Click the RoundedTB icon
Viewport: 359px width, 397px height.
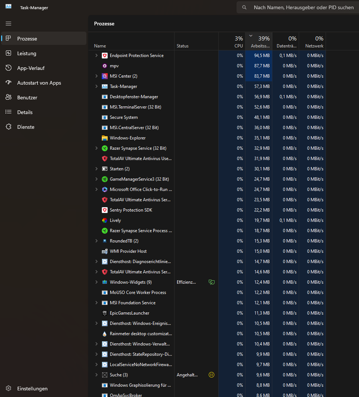pyautogui.click(x=105, y=241)
